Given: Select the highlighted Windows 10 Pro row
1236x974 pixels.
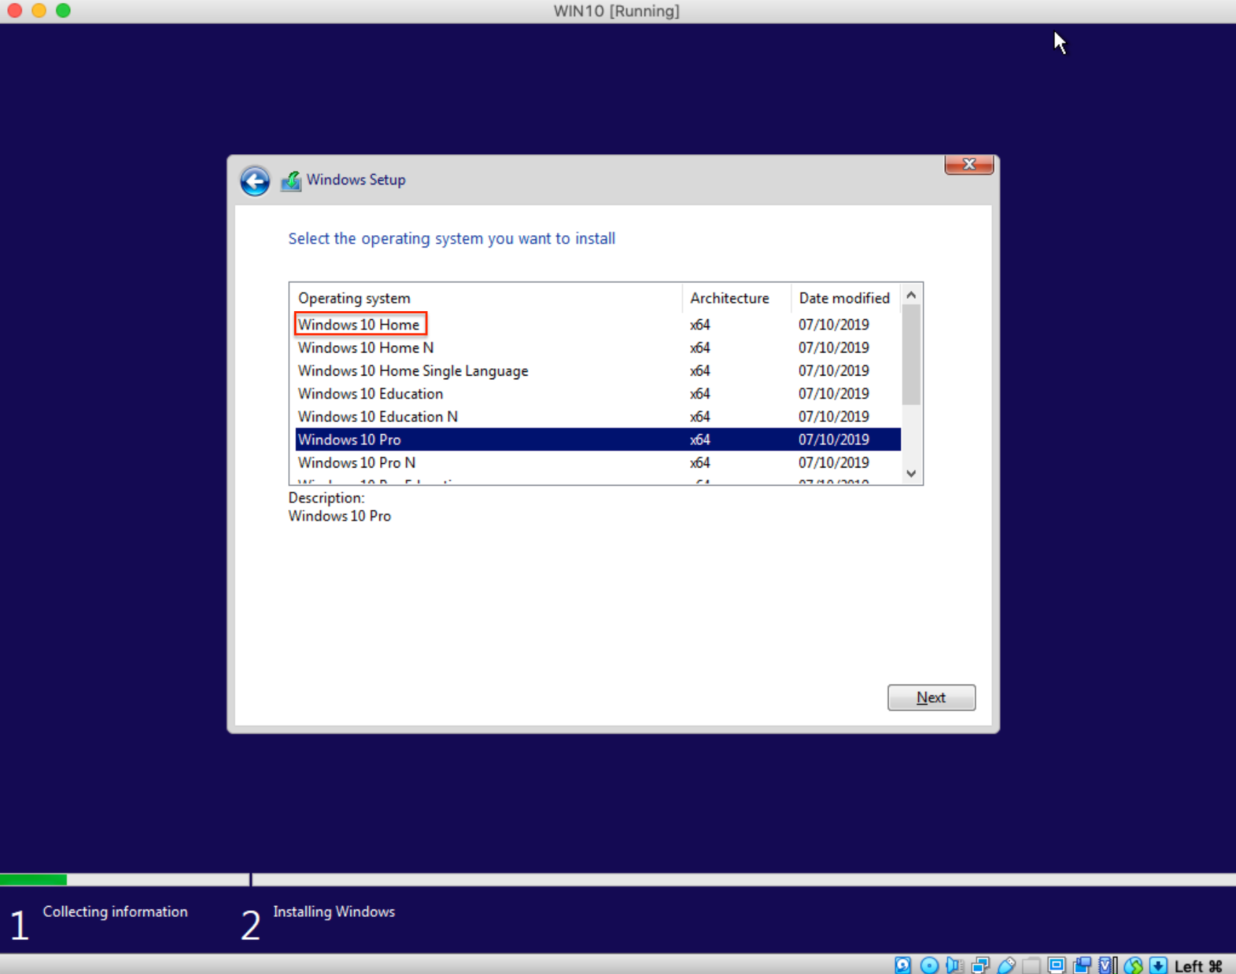Looking at the screenshot, I should coord(598,439).
